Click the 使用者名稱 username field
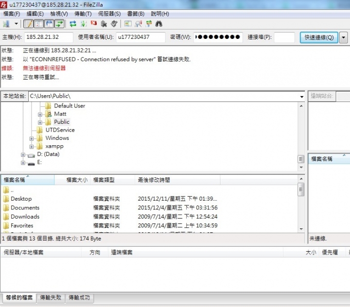This screenshot has width=350, height=307. coord(140,37)
